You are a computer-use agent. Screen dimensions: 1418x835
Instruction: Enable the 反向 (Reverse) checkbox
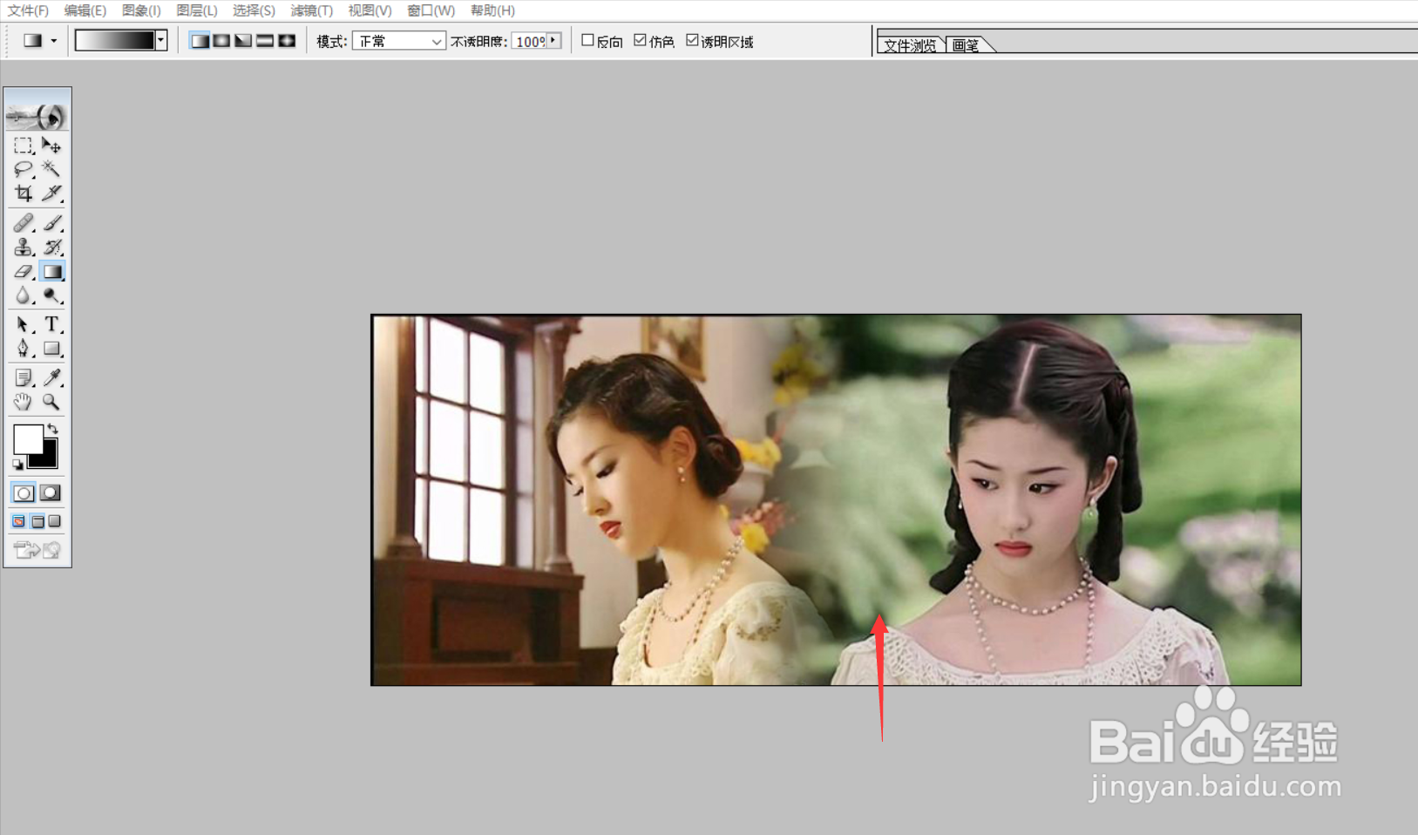(587, 40)
